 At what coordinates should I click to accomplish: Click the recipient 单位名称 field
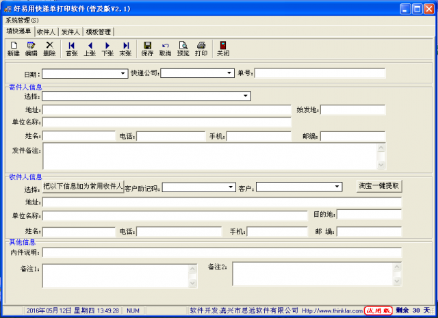(175, 215)
